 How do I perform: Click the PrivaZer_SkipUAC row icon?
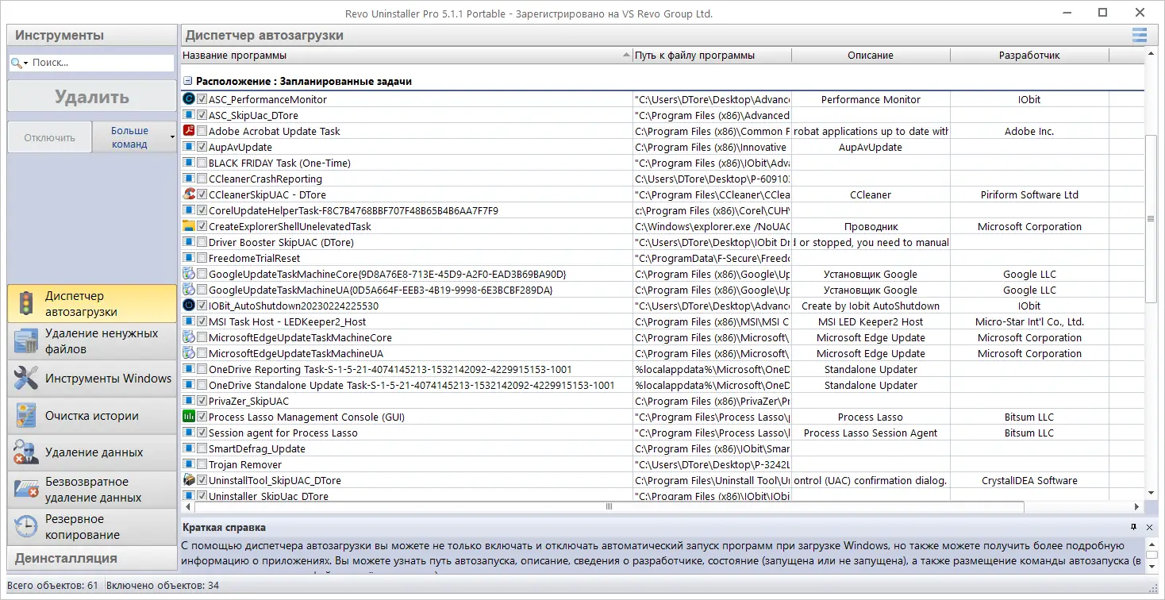[x=189, y=401]
